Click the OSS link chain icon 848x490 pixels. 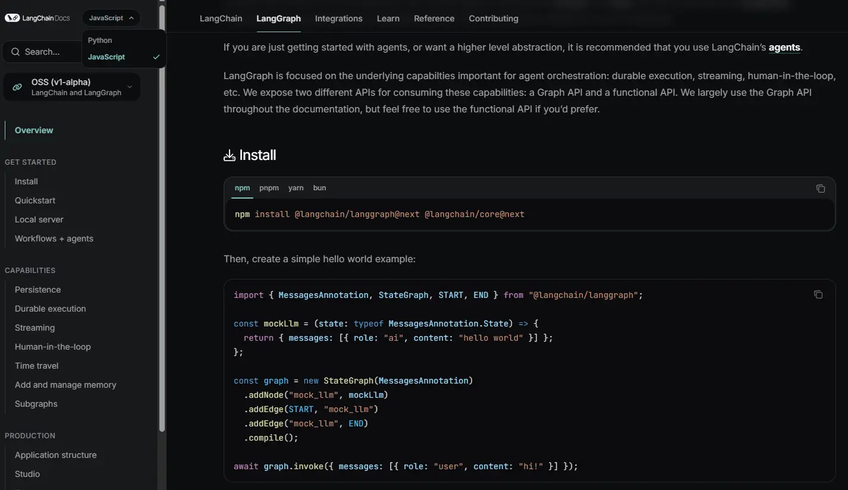(x=17, y=87)
